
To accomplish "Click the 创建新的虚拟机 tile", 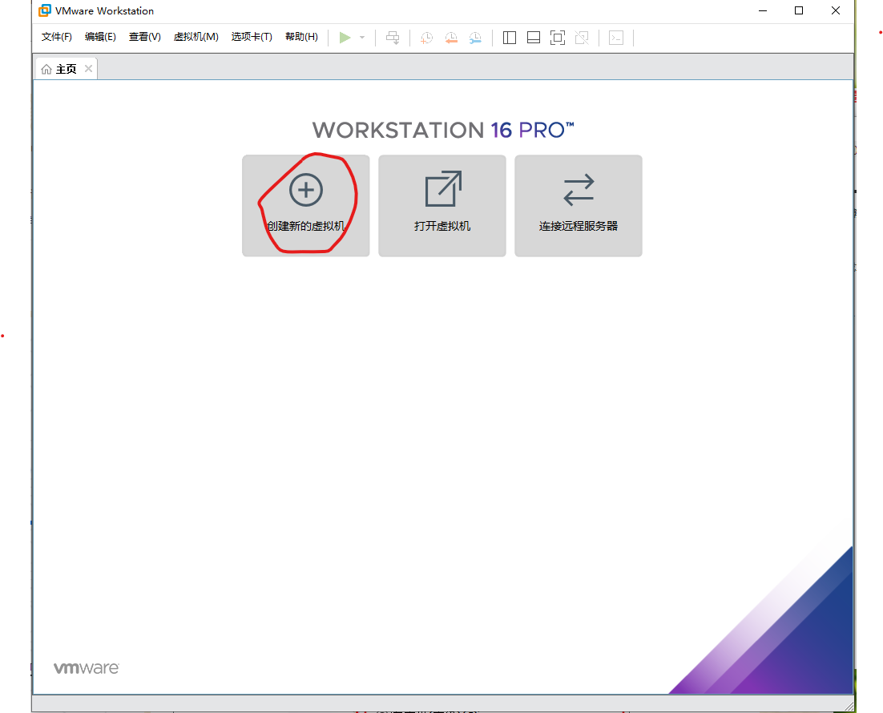I will (306, 206).
